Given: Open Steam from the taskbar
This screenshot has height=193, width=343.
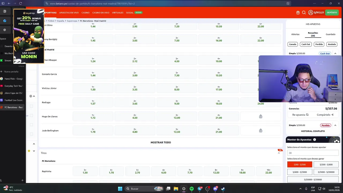Looking at the screenshot, I should [x=223, y=189].
